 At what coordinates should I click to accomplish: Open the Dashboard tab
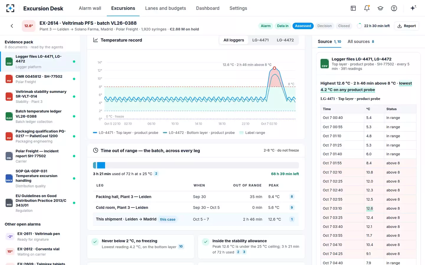[208, 8]
